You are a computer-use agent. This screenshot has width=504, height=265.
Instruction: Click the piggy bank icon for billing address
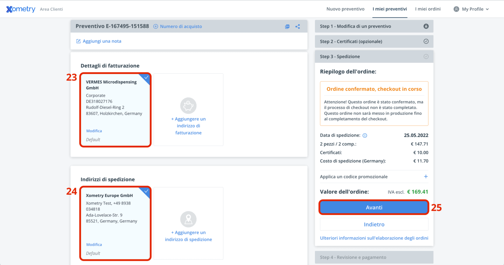coord(188,105)
